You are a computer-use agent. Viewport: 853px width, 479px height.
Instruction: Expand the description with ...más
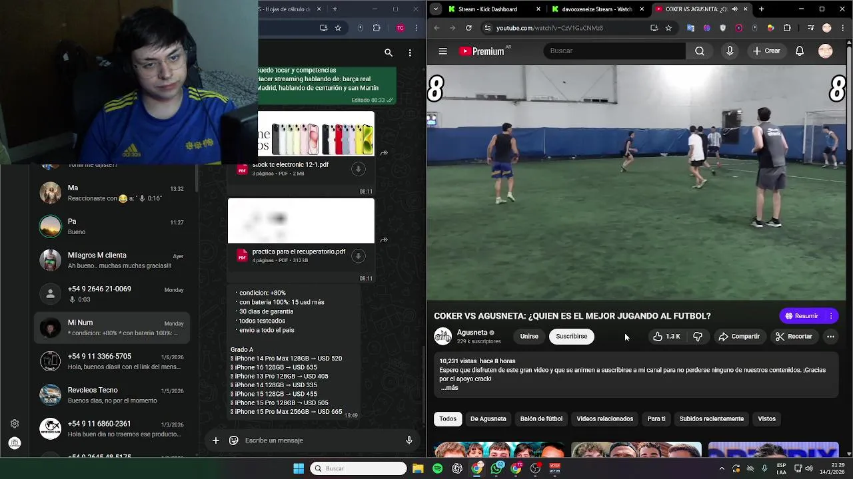click(450, 388)
